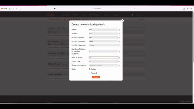Viewport: 194px width, 109px height.
Task: Open the Safari share icon
Action: click(184, 8)
